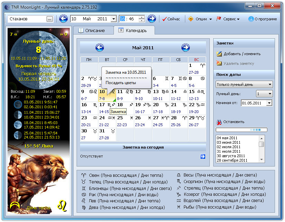Select result 04 мая 2011
Image resolution: width=285 pixels, height=222 pixels.
coord(227,138)
